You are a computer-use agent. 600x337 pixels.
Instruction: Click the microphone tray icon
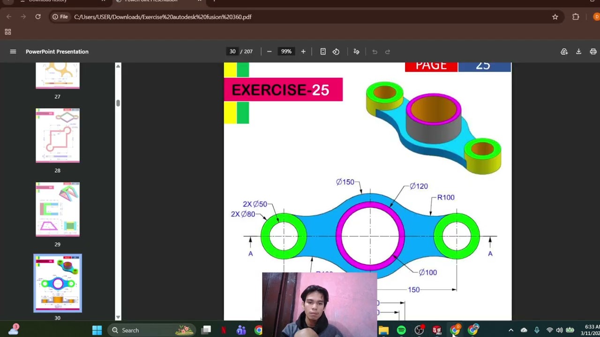[x=537, y=330]
